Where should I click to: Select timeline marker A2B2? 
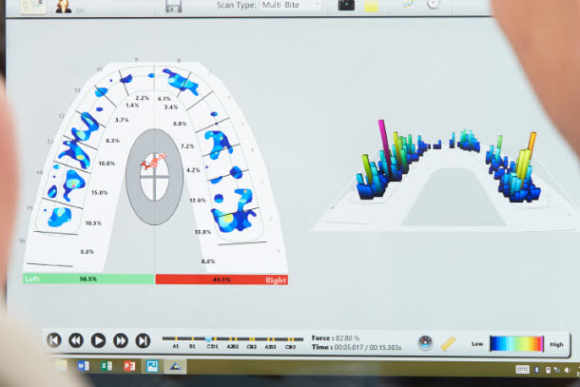[233, 347]
